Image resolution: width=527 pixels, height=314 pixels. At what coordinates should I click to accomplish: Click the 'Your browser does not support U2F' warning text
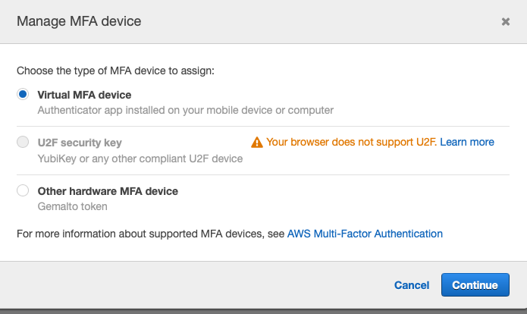351,142
